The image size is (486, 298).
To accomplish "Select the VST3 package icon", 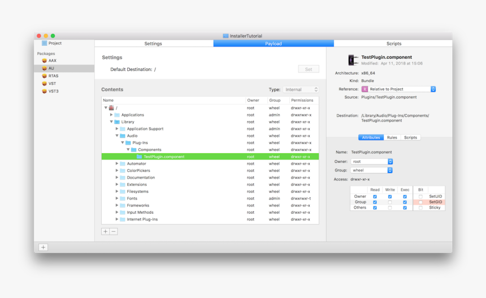I will pos(44,91).
